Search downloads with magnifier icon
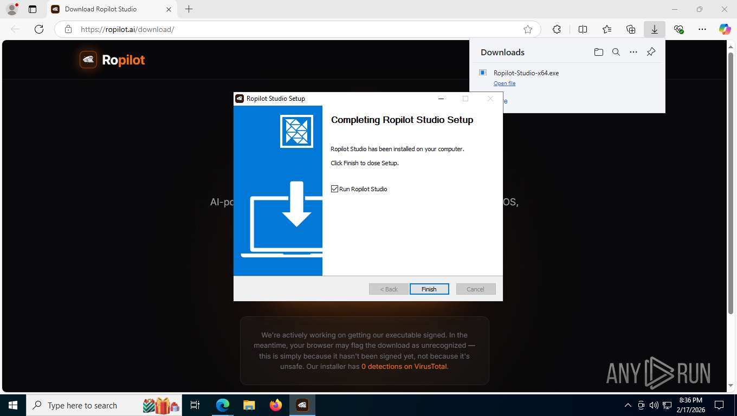The image size is (737, 416). click(616, 52)
